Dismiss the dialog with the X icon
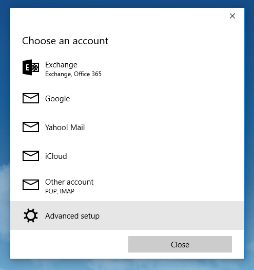This screenshot has height=270, width=254. tap(232, 16)
